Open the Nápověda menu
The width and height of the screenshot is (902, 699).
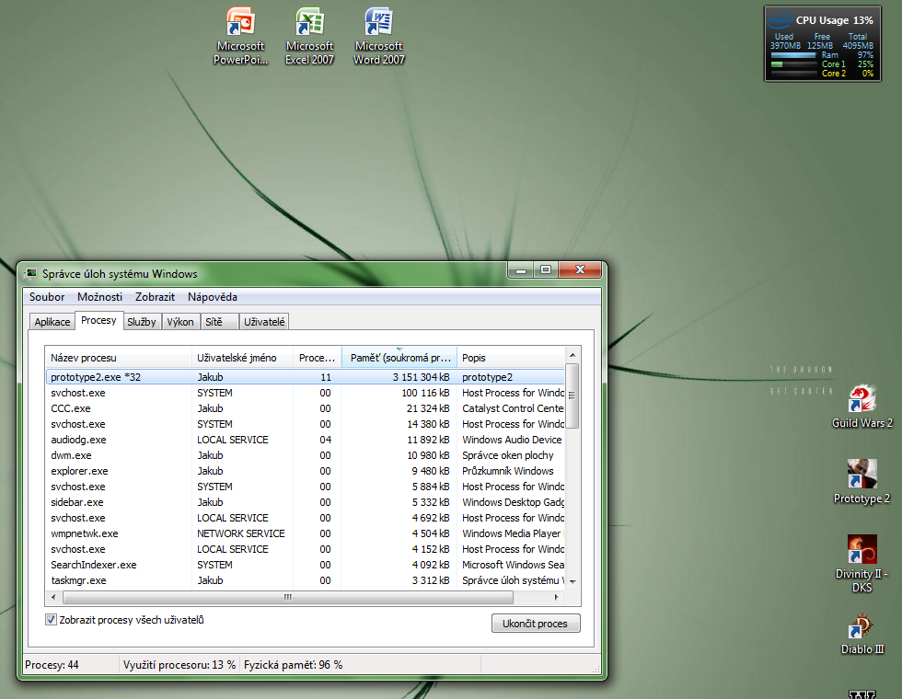click(x=213, y=297)
